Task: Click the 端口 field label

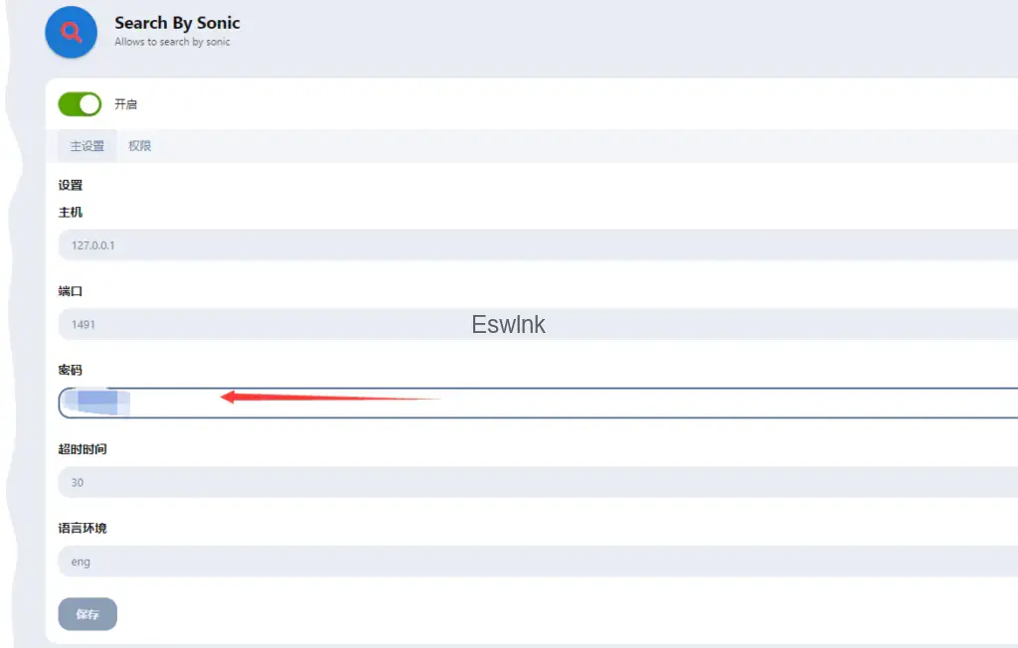Action: (x=71, y=291)
